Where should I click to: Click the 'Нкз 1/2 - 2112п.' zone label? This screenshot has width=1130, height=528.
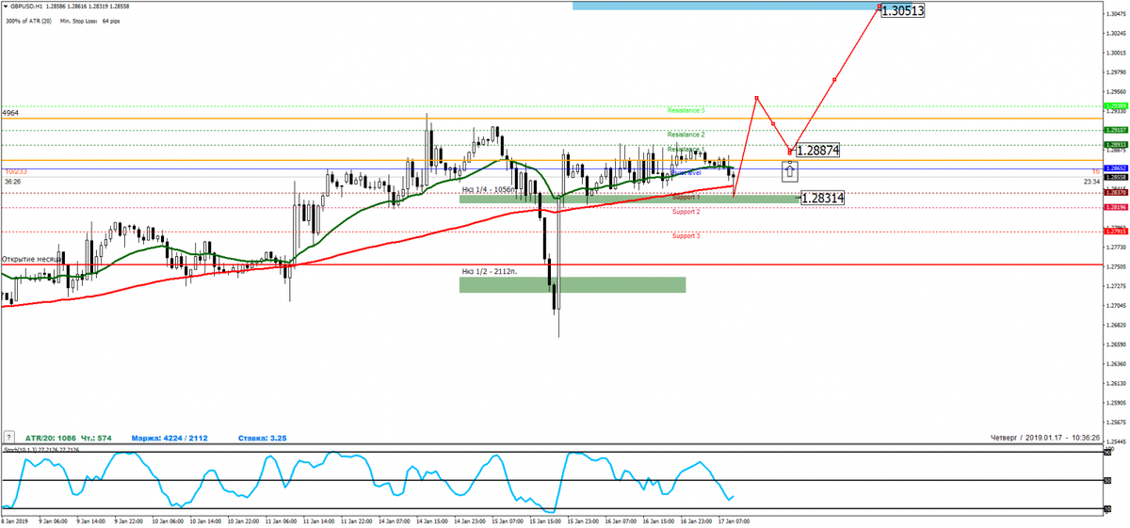click(x=489, y=271)
